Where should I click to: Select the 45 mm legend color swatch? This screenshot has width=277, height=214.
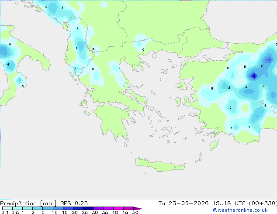[128, 208]
